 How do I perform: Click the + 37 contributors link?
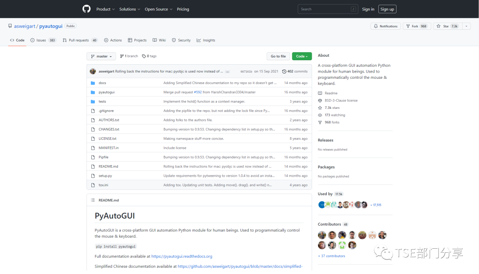point(331,256)
